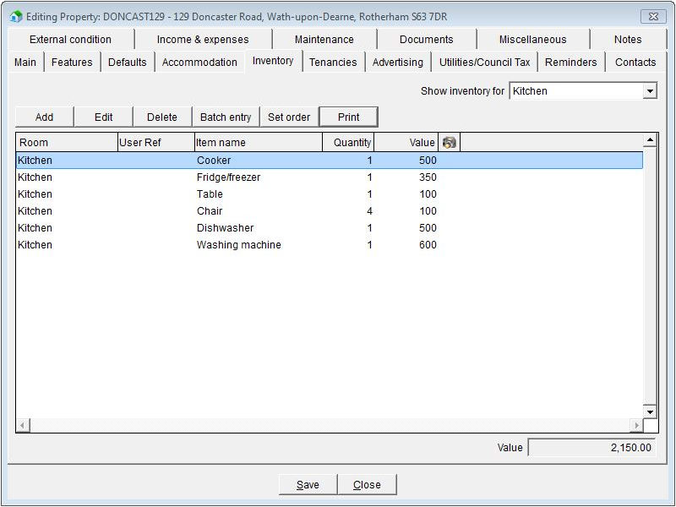Select the Cooker row
The height and width of the screenshot is (507, 676).
pos(330,161)
